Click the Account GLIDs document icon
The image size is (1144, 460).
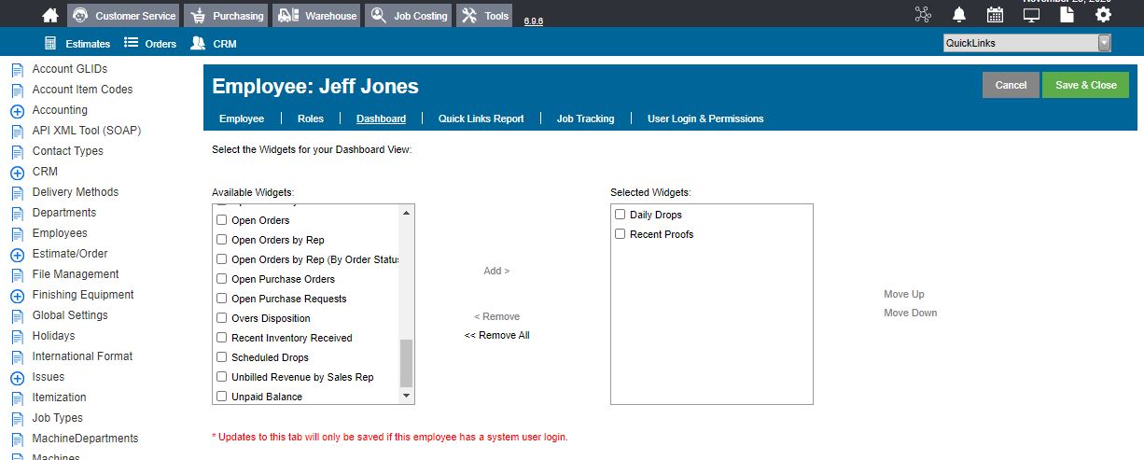pos(17,69)
